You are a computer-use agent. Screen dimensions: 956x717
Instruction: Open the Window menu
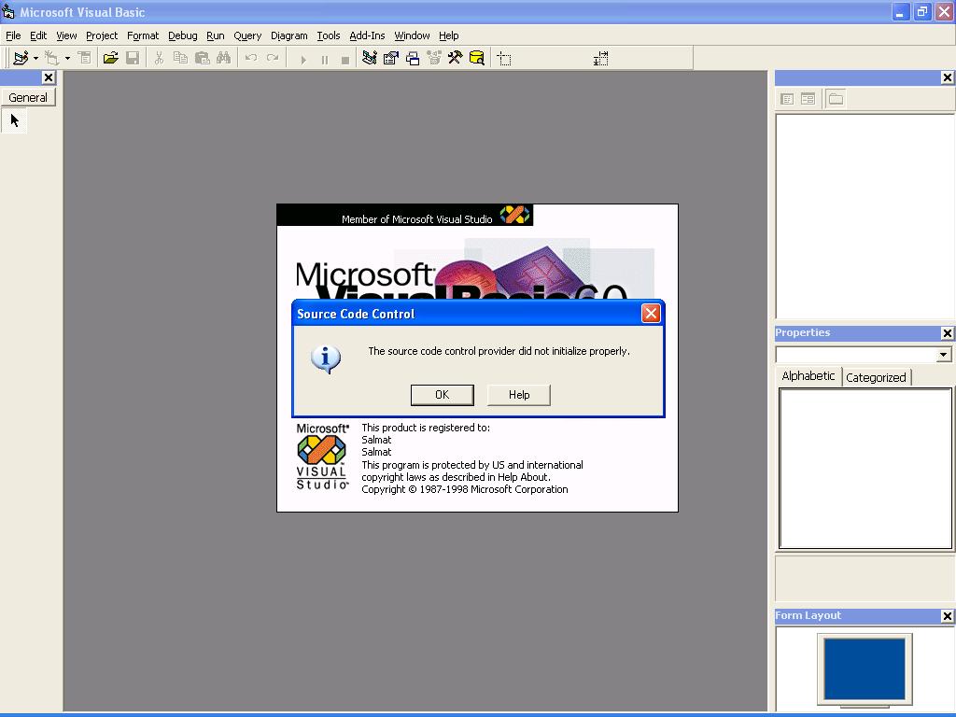(412, 35)
